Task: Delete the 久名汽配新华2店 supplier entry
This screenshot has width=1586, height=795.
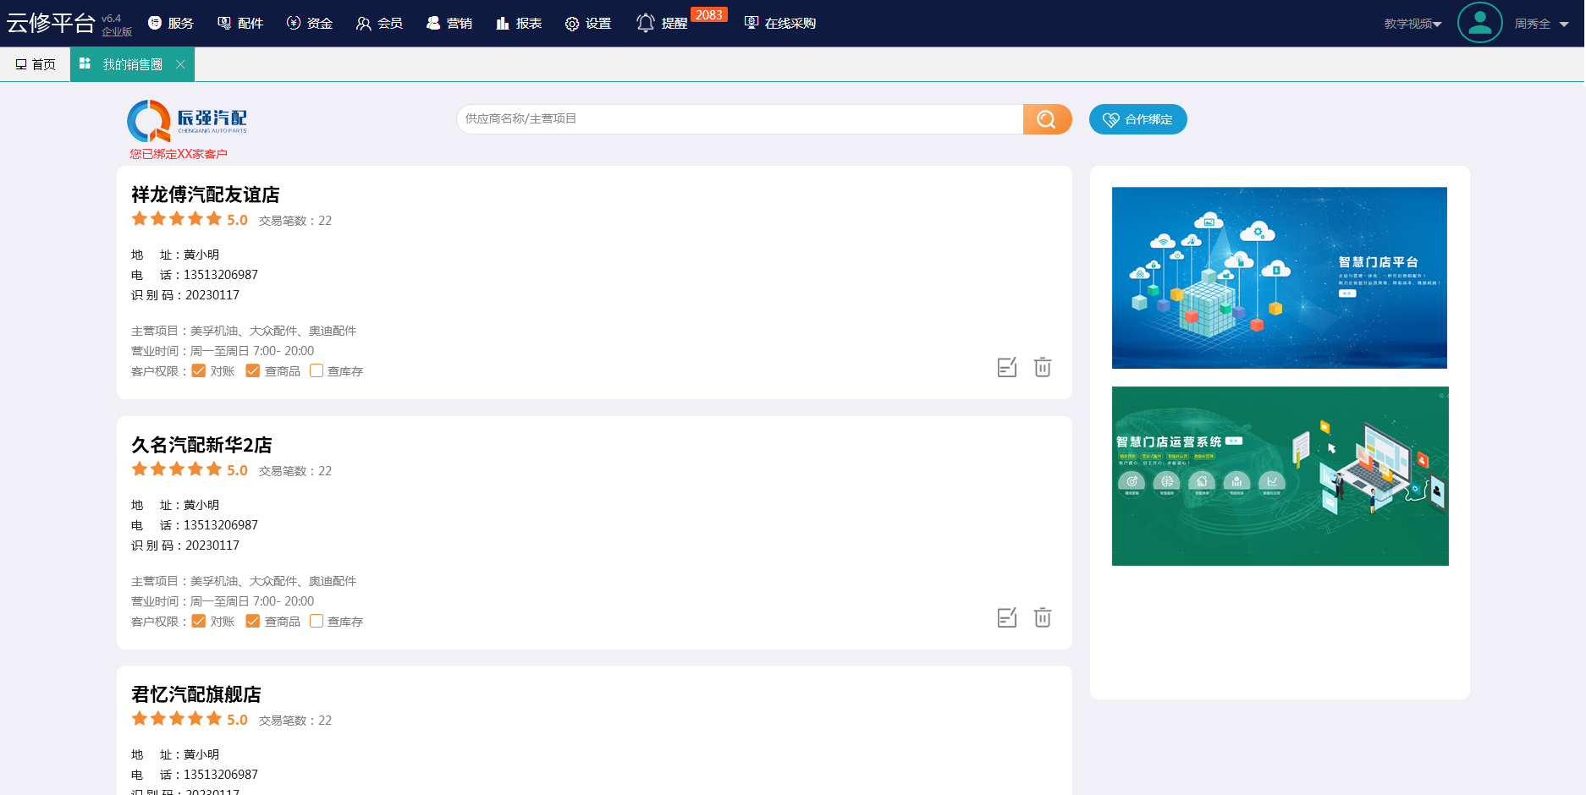Action: (1043, 617)
